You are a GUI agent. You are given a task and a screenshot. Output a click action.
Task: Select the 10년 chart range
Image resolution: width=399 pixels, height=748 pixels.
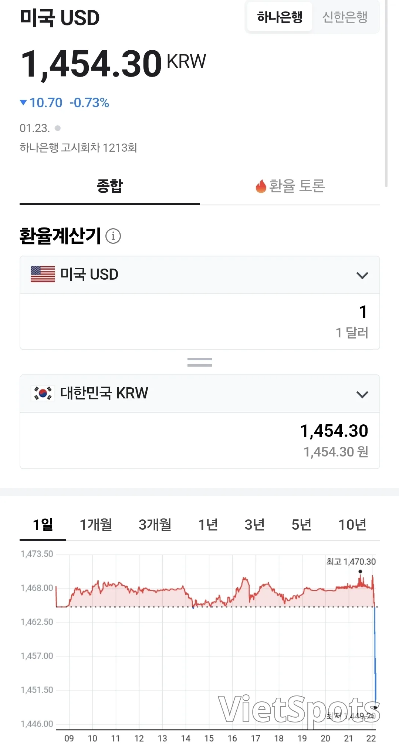[352, 525]
